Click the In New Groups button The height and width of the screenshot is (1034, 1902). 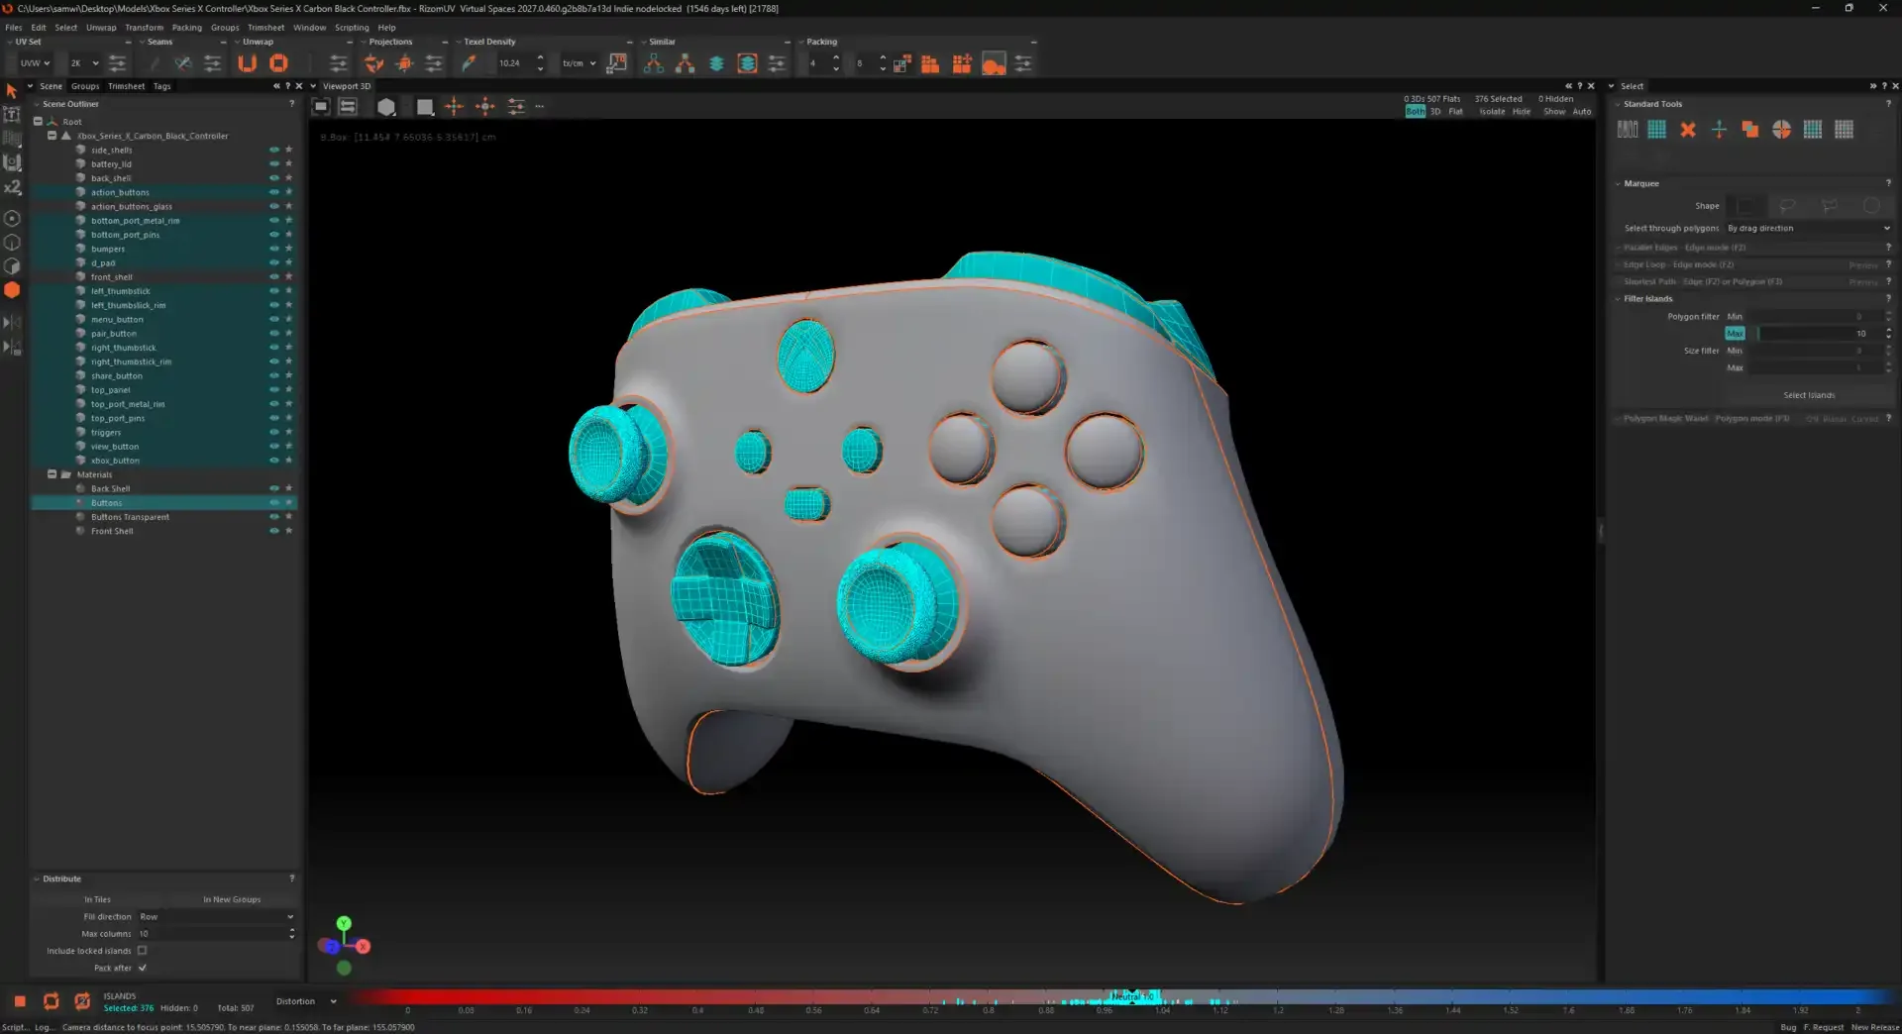(x=232, y=899)
